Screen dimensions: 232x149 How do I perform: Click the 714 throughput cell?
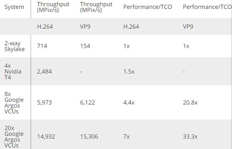pos(42,46)
